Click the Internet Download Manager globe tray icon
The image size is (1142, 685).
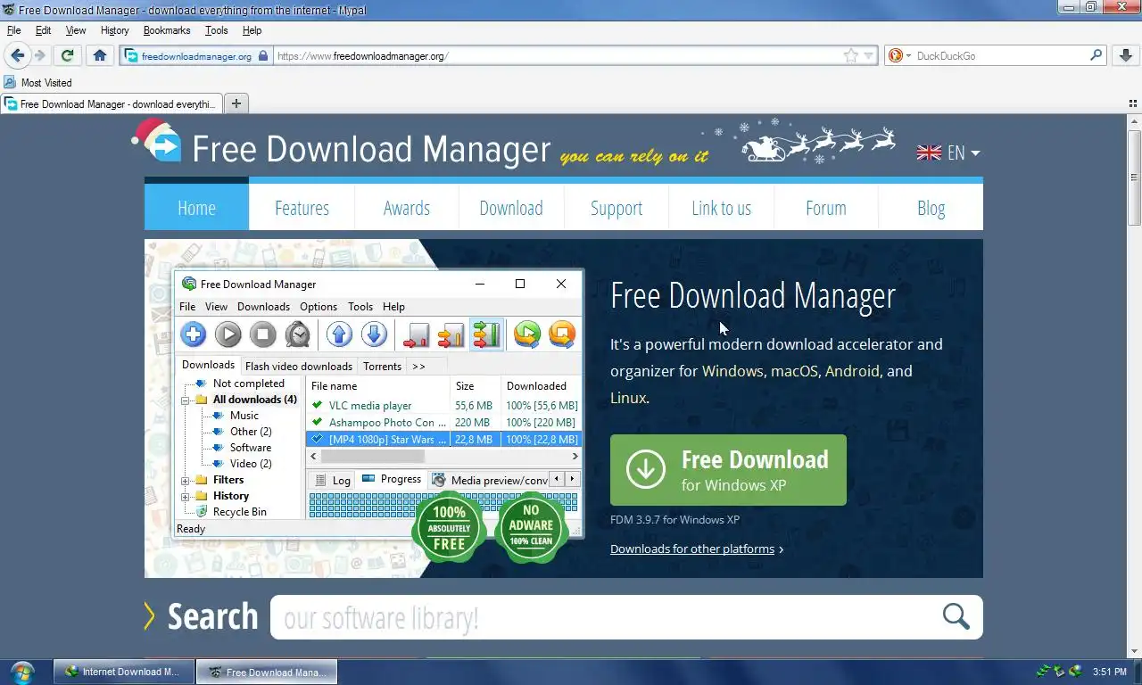click(1075, 672)
